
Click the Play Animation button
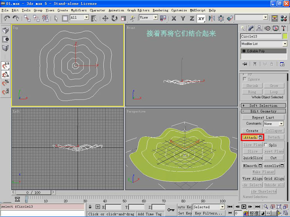tap(244, 207)
